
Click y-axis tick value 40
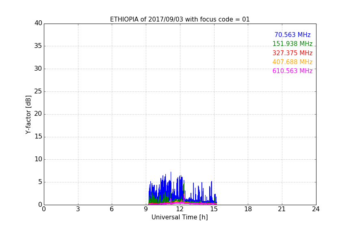tap(38, 23)
